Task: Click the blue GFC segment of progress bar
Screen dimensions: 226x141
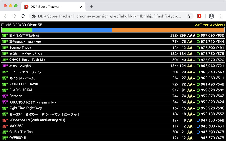Action: click(72, 30)
